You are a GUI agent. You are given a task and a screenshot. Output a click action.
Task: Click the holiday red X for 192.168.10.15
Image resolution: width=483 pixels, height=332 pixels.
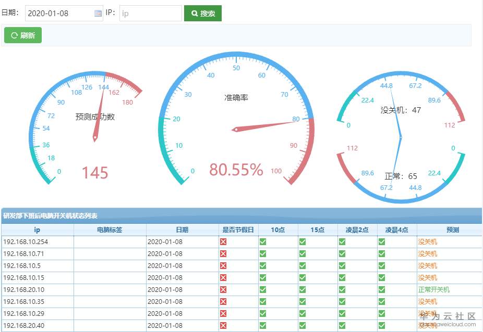click(223, 277)
